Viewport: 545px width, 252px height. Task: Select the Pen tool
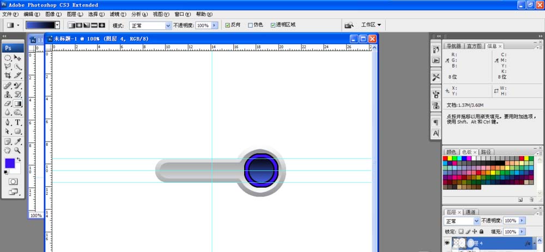point(8,122)
